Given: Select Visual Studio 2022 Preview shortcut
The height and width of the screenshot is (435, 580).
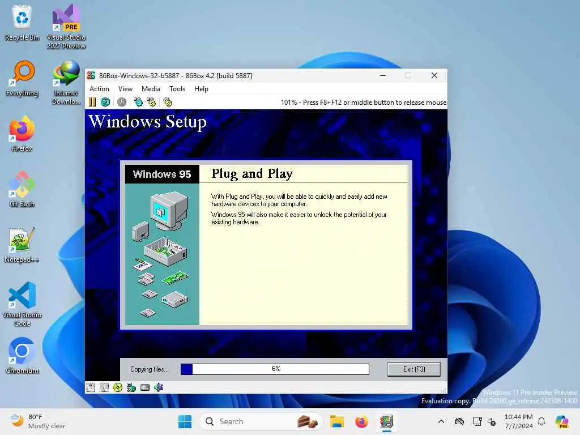Looking at the screenshot, I should point(66,27).
